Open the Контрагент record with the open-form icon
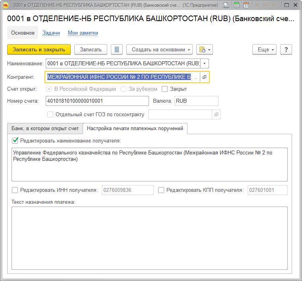The width and height of the screenshot is (302, 281). pyautogui.click(x=204, y=77)
